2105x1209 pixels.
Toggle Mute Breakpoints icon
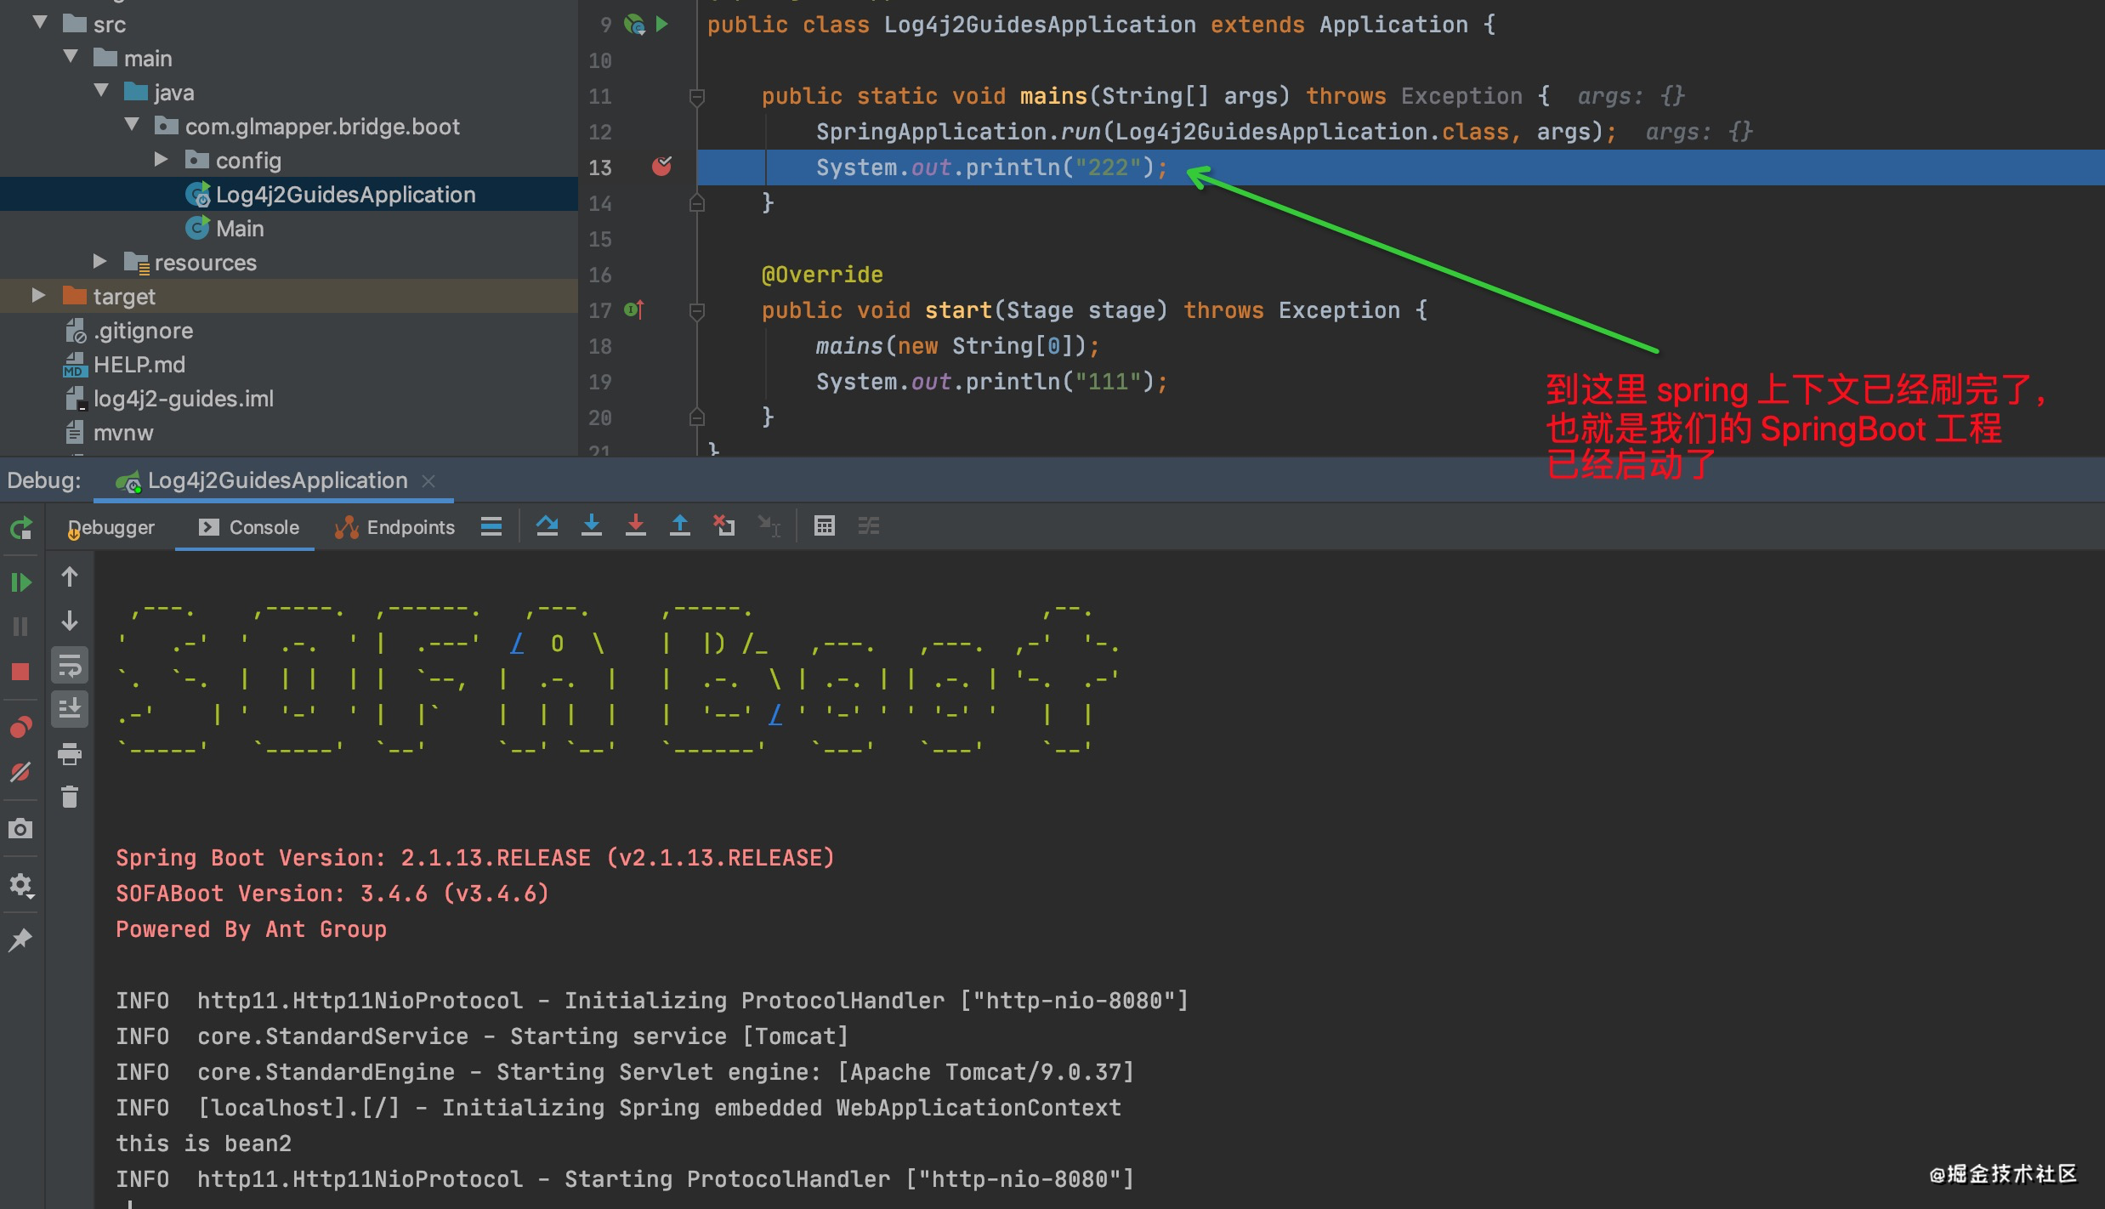point(21,772)
